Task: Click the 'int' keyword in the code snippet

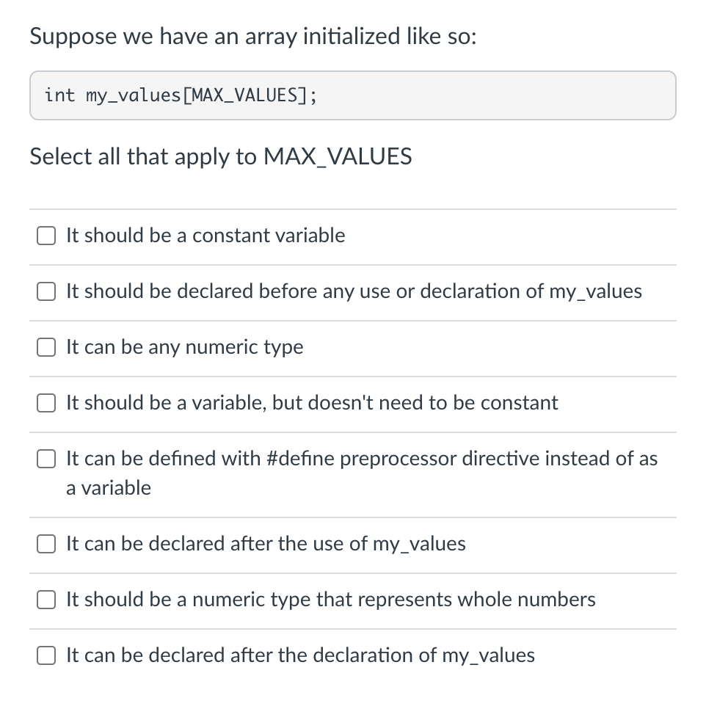Action: click(x=59, y=95)
